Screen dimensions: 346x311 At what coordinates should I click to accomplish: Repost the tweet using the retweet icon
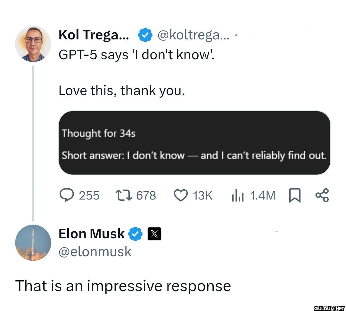tap(124, 195)
